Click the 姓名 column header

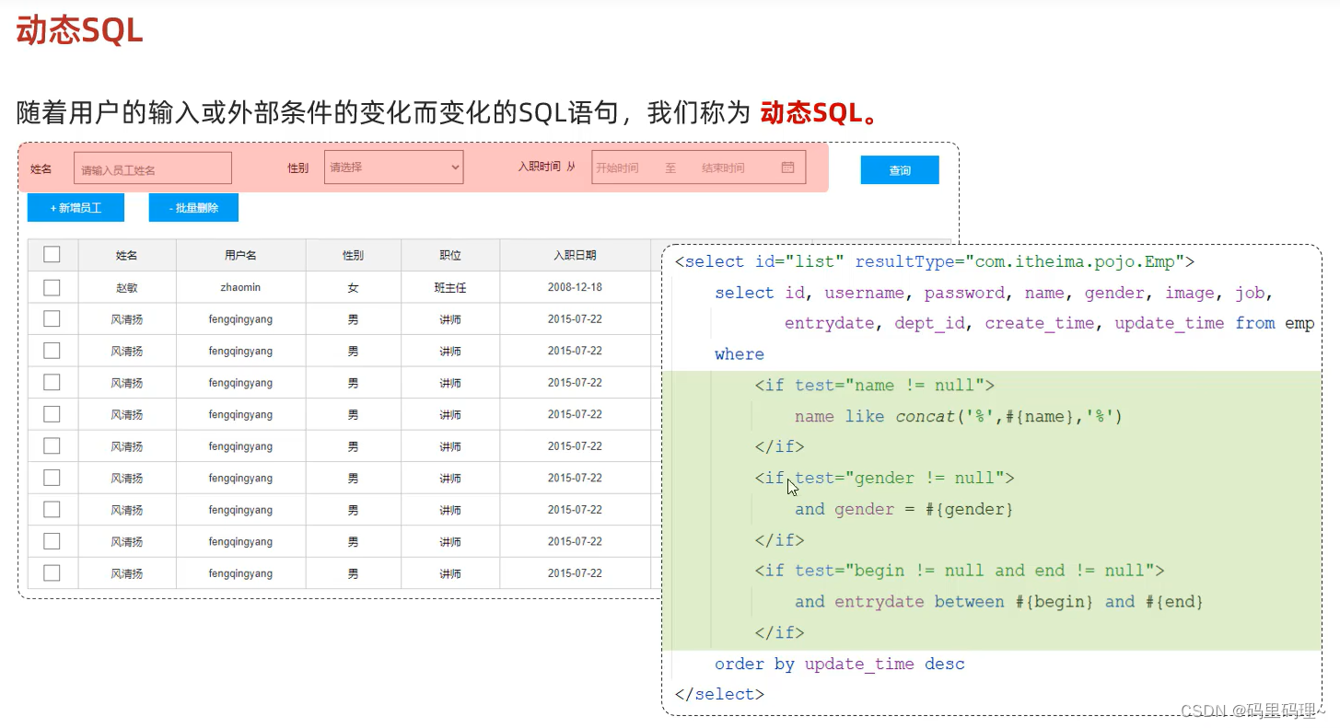point(126,254)
